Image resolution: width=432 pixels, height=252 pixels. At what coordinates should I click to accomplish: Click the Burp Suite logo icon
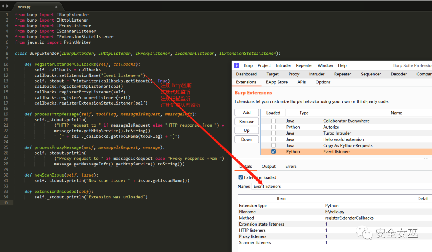[236, 65]
